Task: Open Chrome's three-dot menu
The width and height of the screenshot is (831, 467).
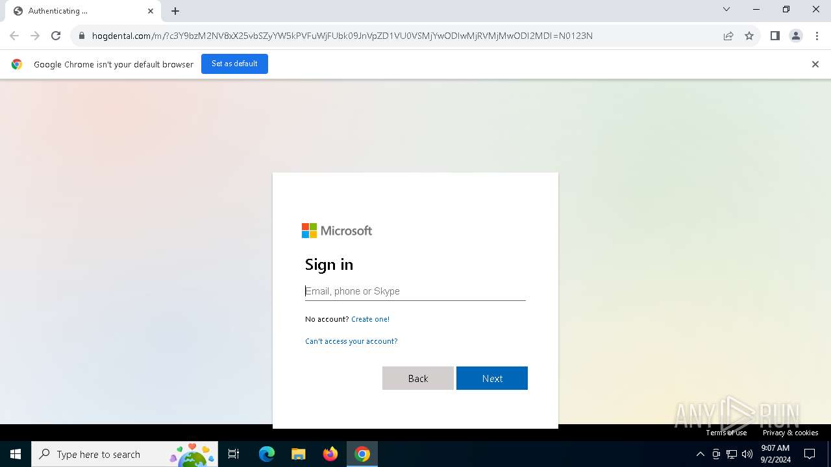Action: coord(817,36)
